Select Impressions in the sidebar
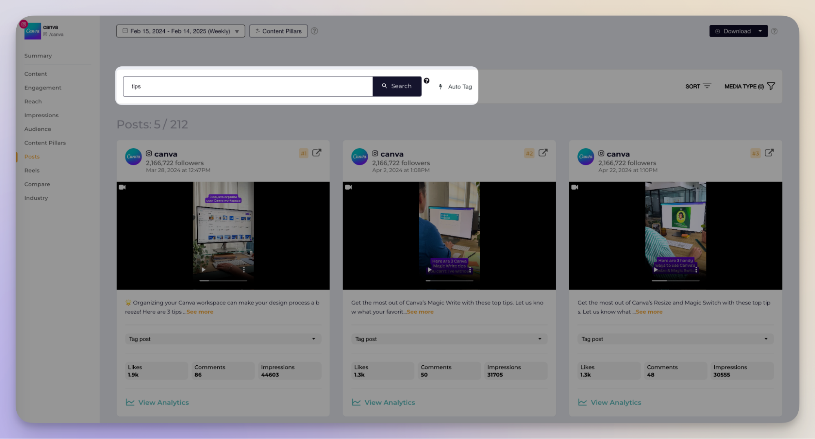Image resolution: width=815 pixels, height=439 pixels. [41, 115]
